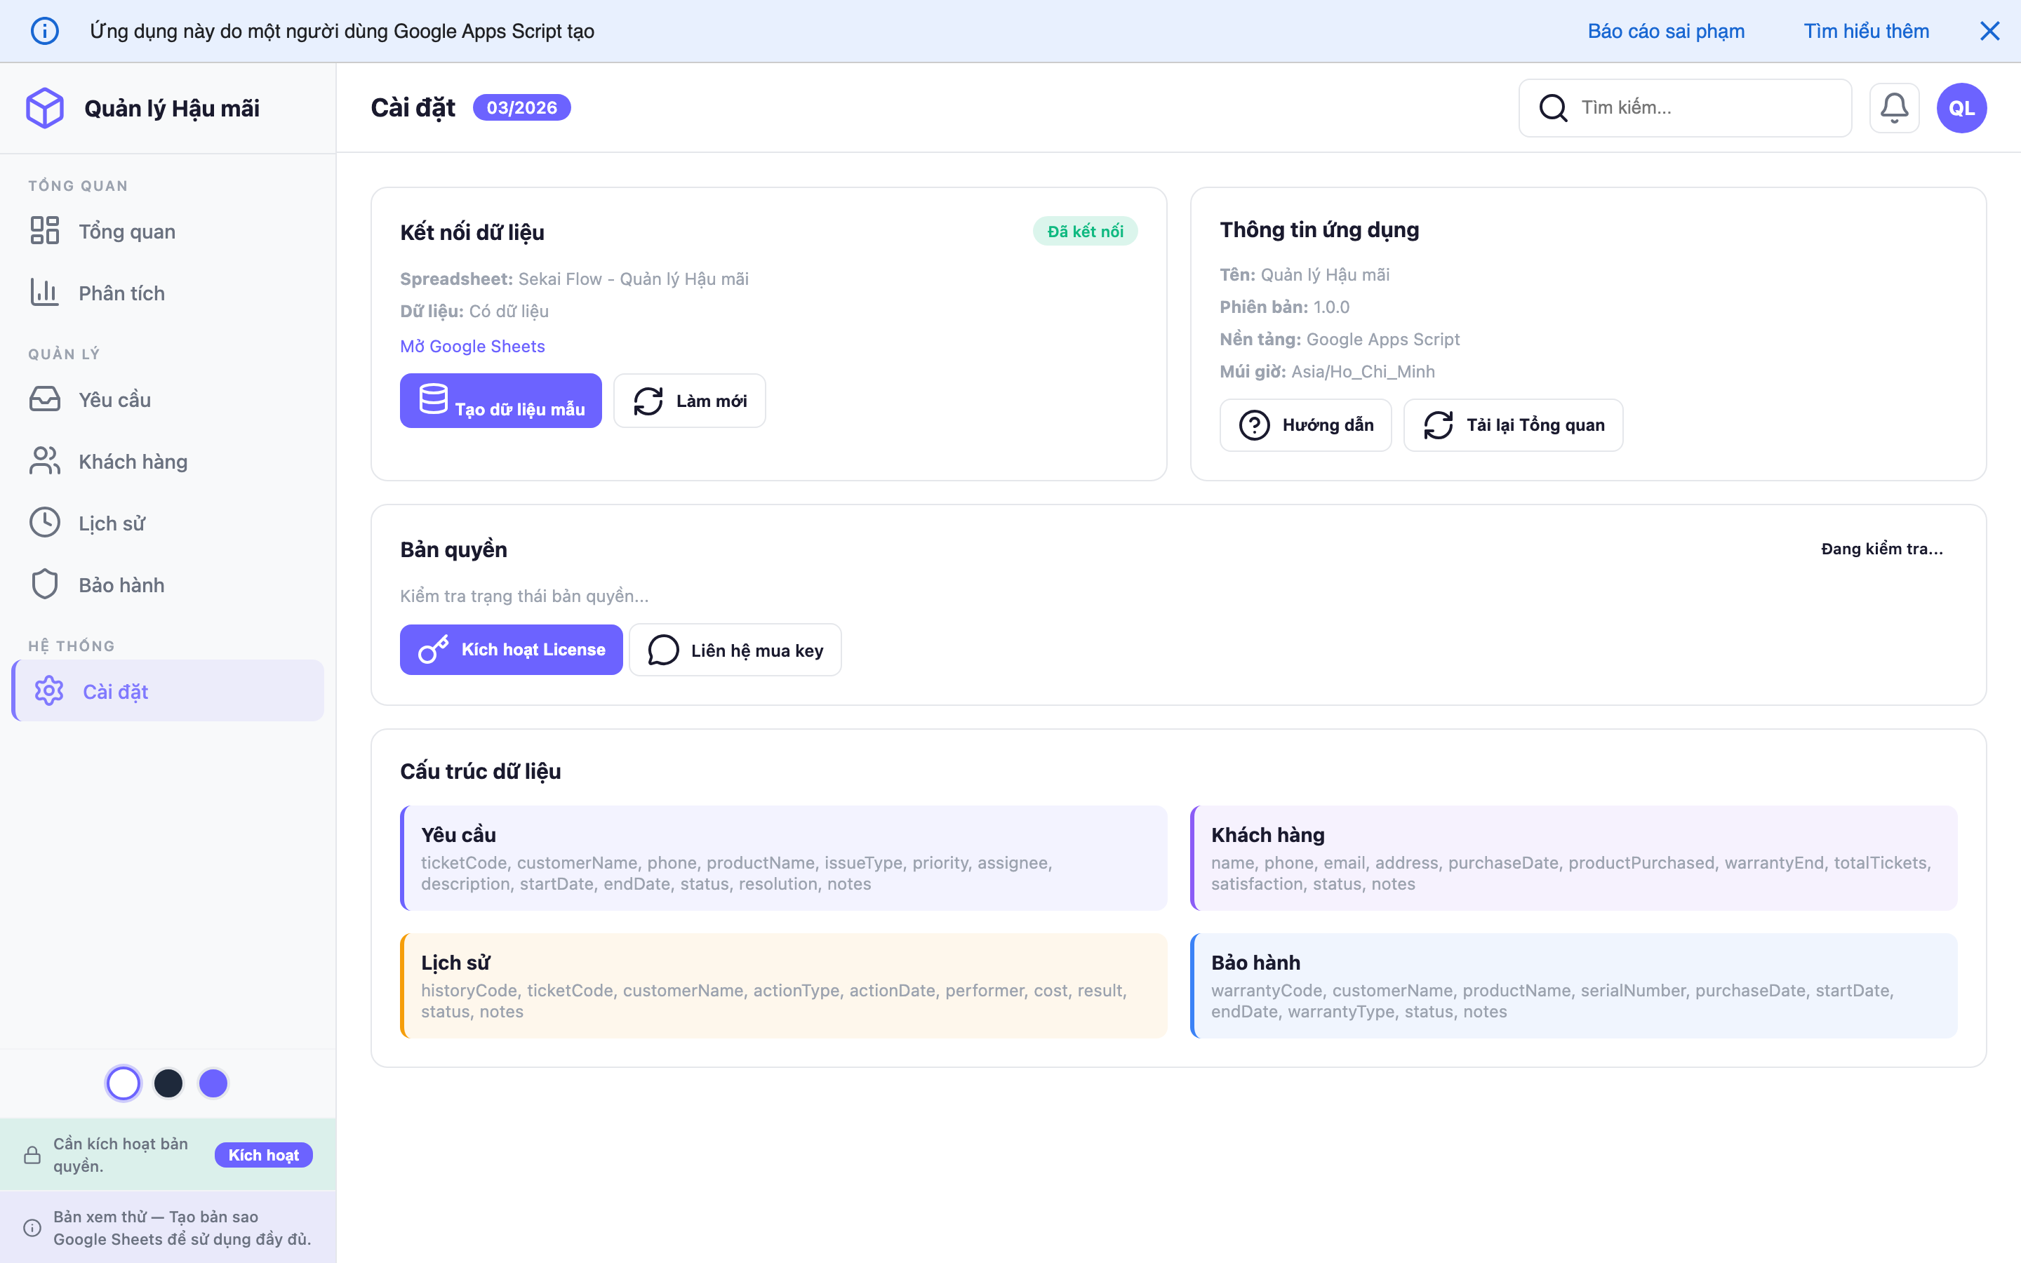Select the dark theme color swatch

(x=168, y=1083)
